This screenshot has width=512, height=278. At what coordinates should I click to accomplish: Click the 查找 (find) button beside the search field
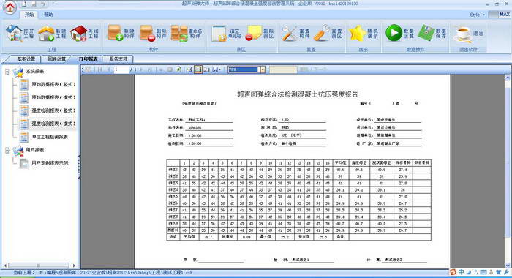pyautogui.click(x=304, y=69)
